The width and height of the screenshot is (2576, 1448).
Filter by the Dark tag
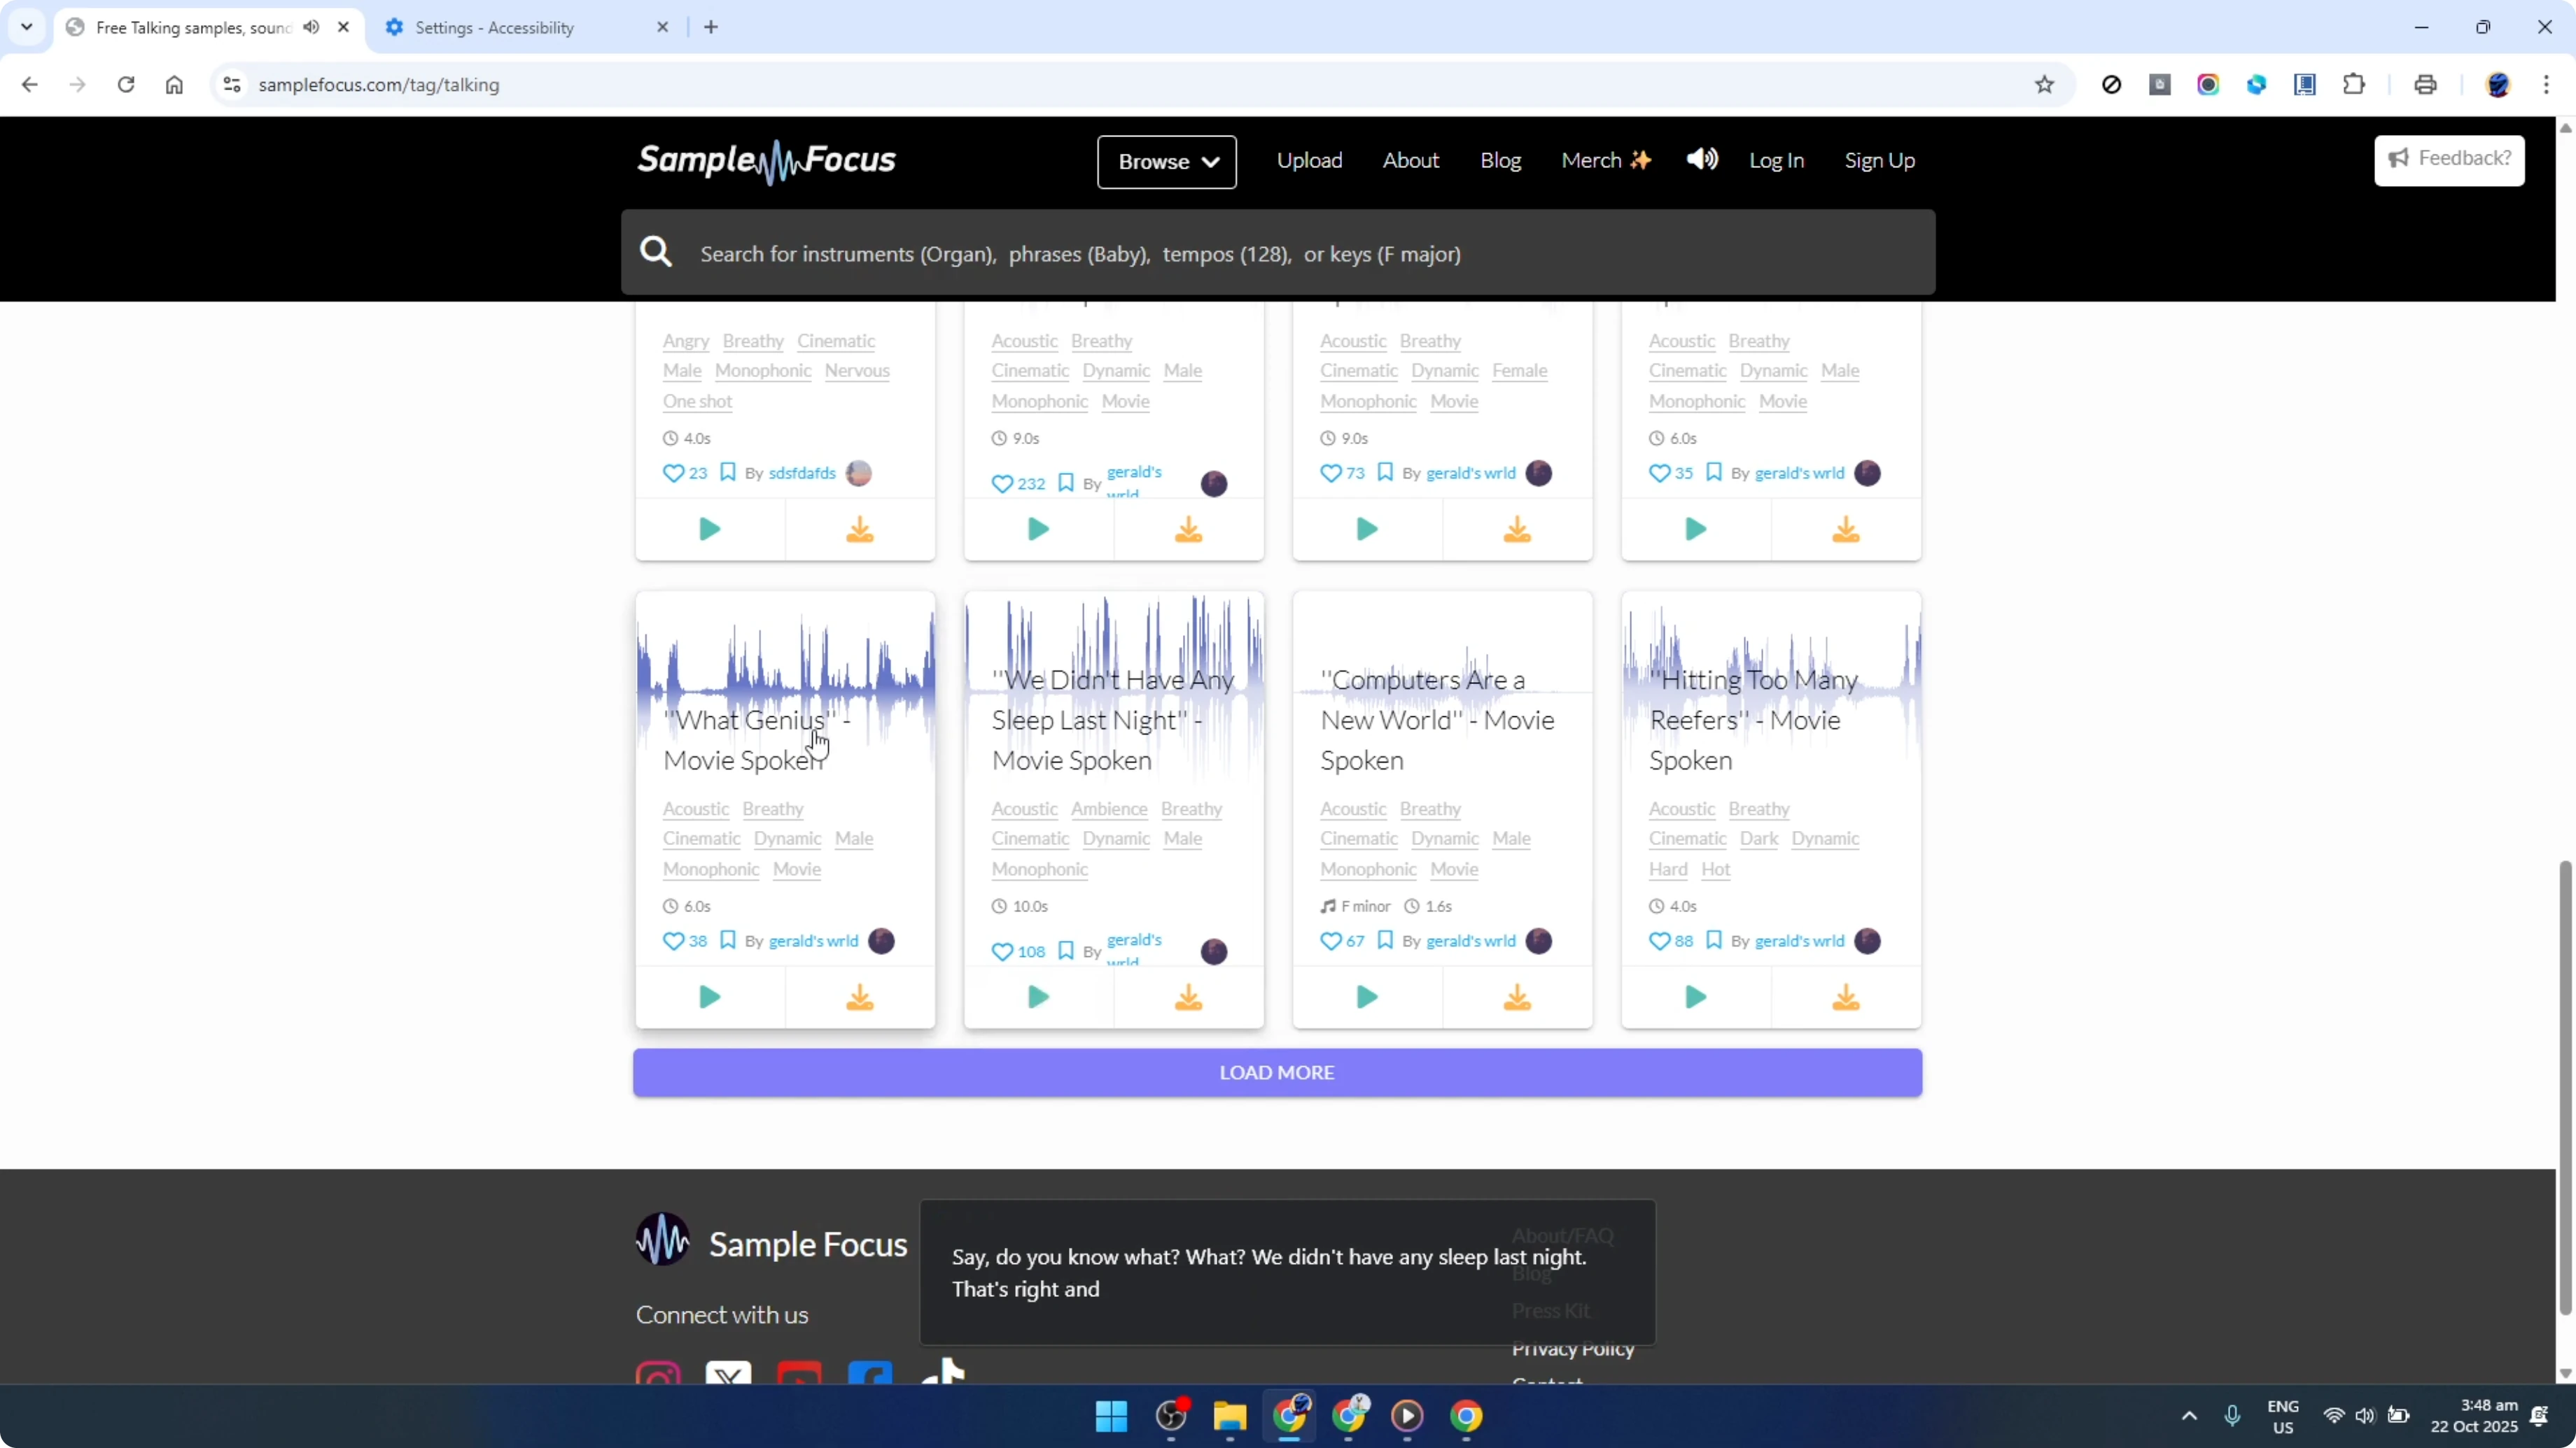pos(1758,839)
